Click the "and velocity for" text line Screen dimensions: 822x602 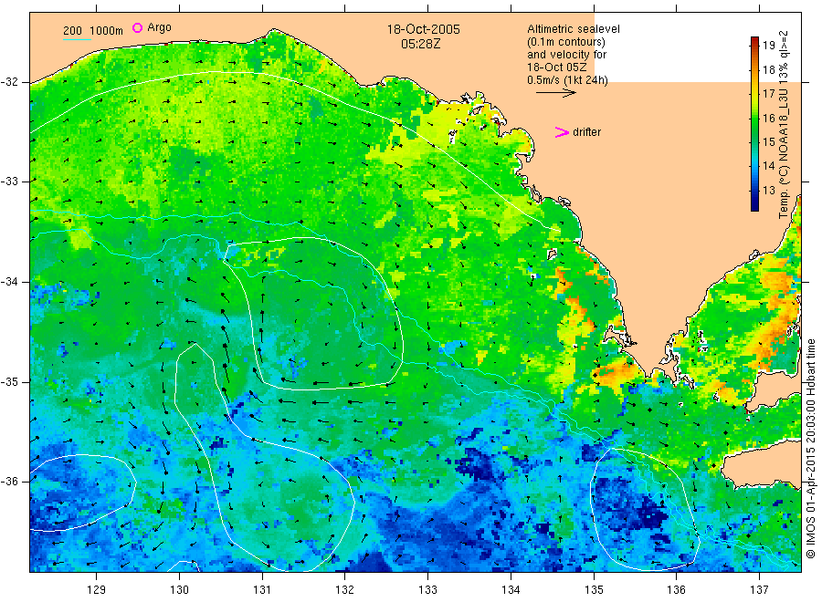[566, 55]
